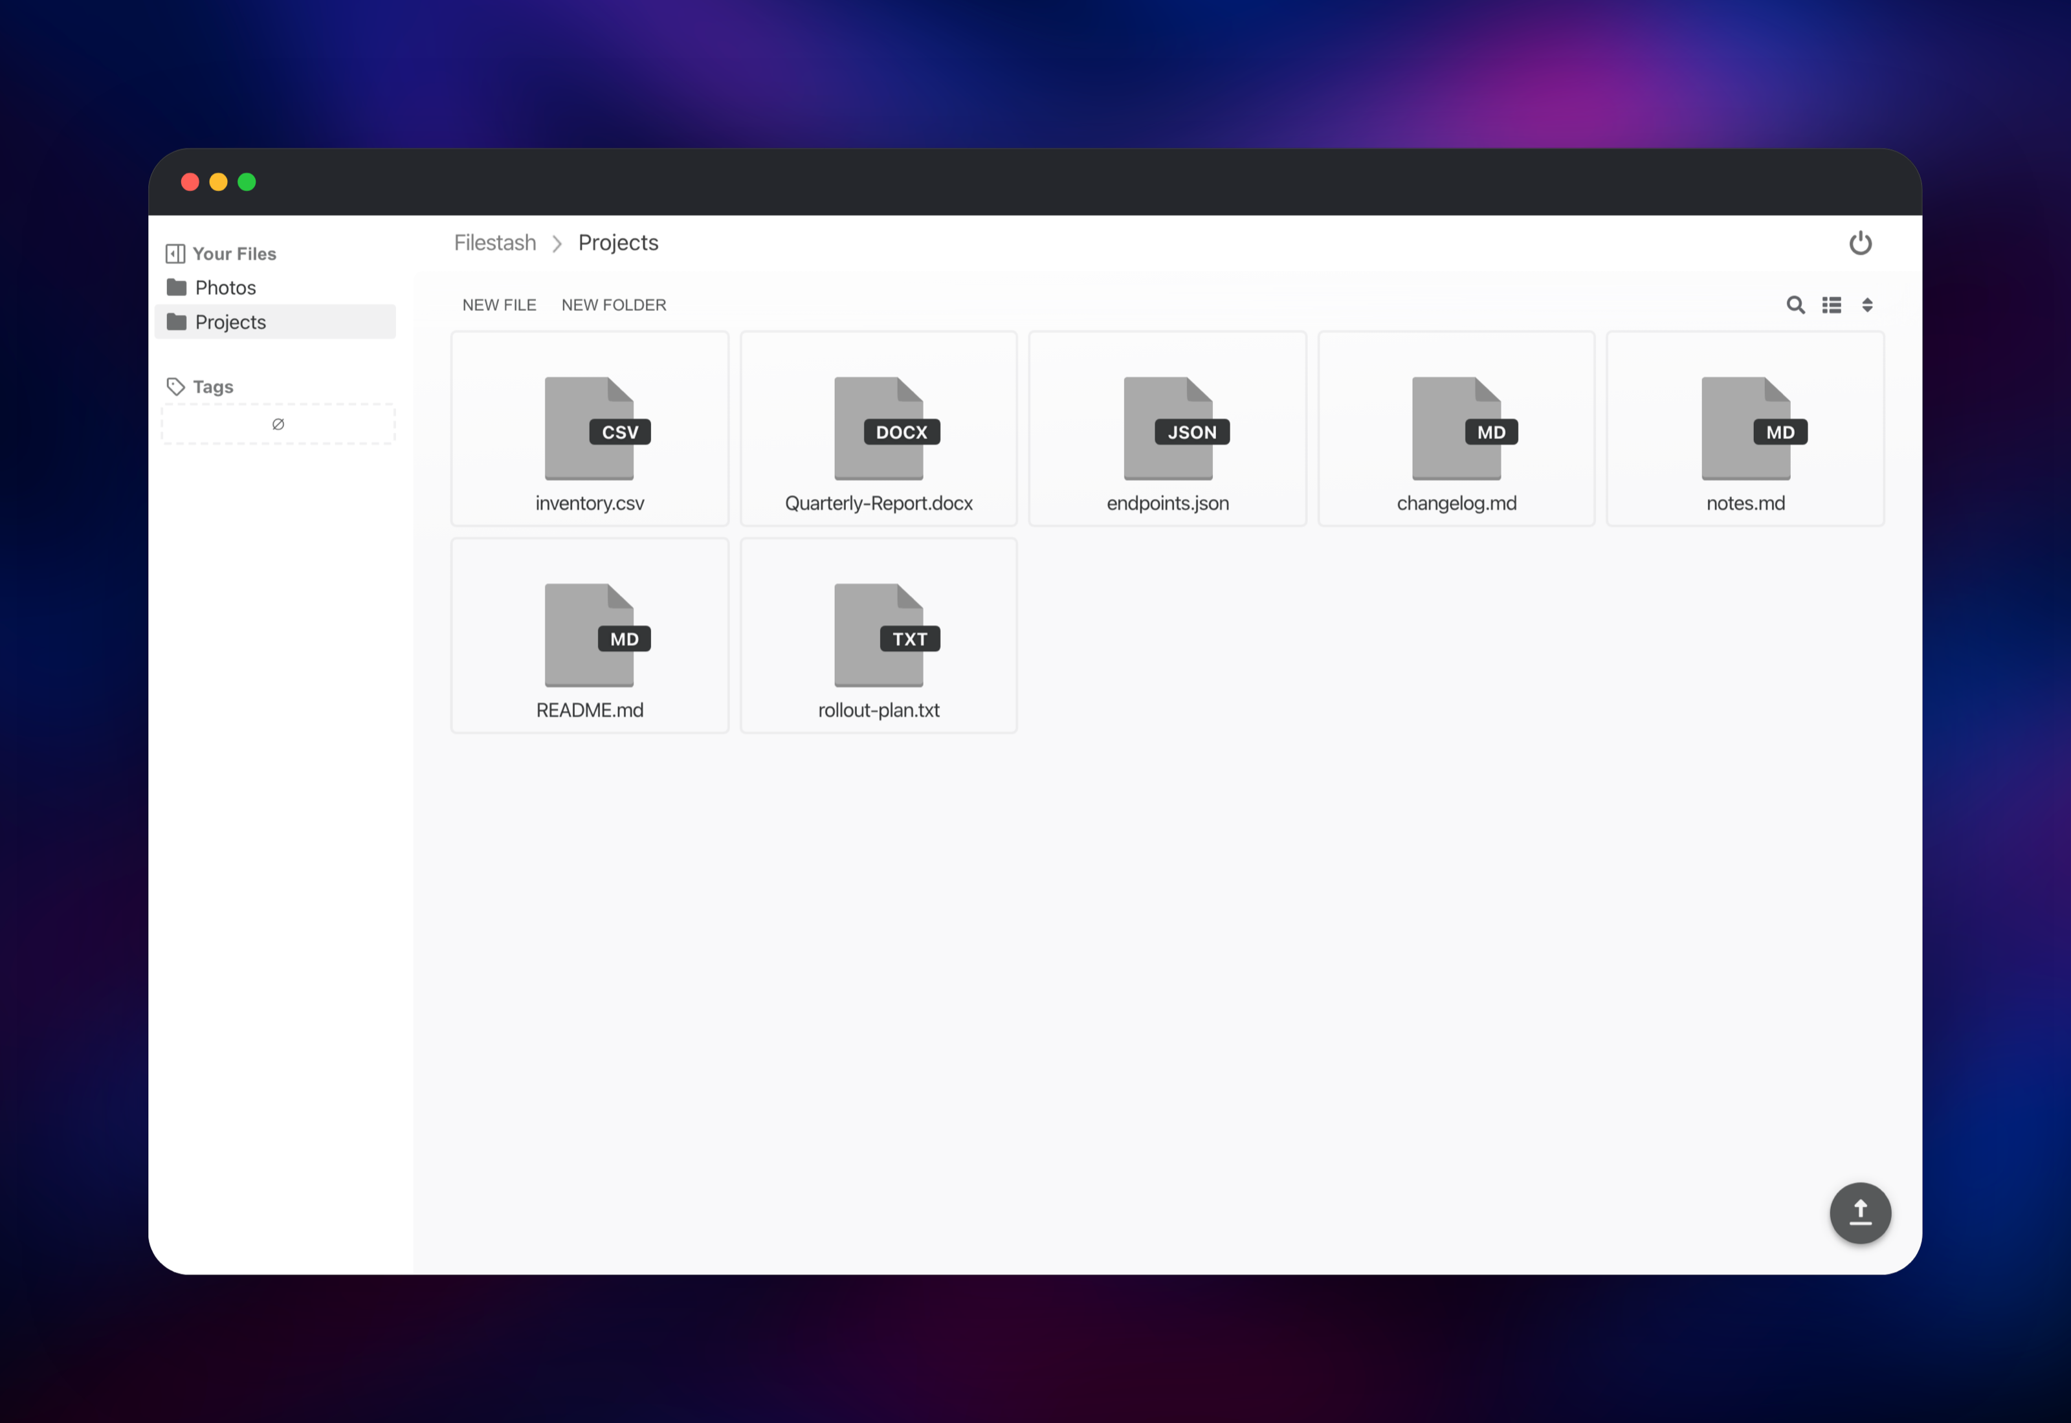This screenshot has width=2071, height=1423.
Task: Open the sort order arrows
Action: click(1867, 305)
